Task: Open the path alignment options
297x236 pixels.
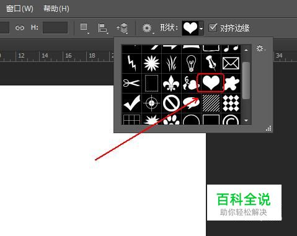Action: tap(103, 28)
